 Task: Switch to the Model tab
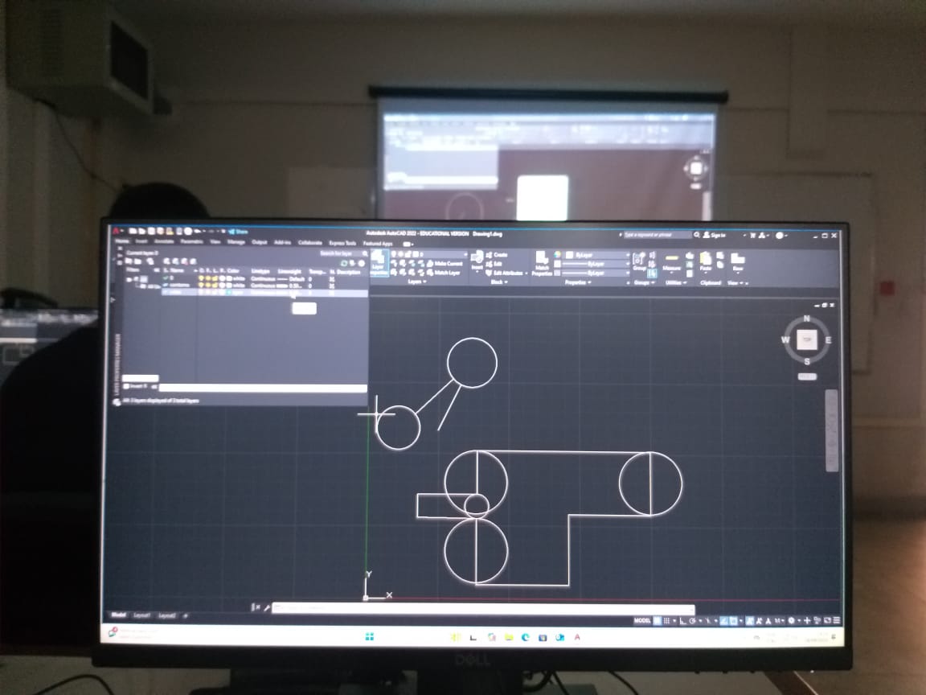point(119,615)
